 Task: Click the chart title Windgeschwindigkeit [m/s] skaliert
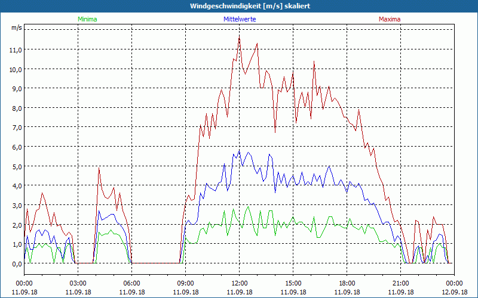coord(250,6)
